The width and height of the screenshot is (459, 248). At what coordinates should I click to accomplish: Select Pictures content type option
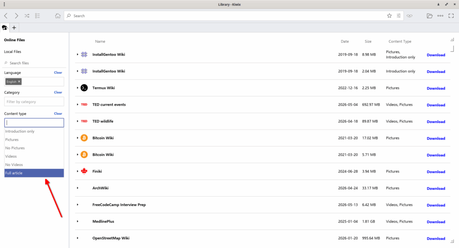(34, 139)
